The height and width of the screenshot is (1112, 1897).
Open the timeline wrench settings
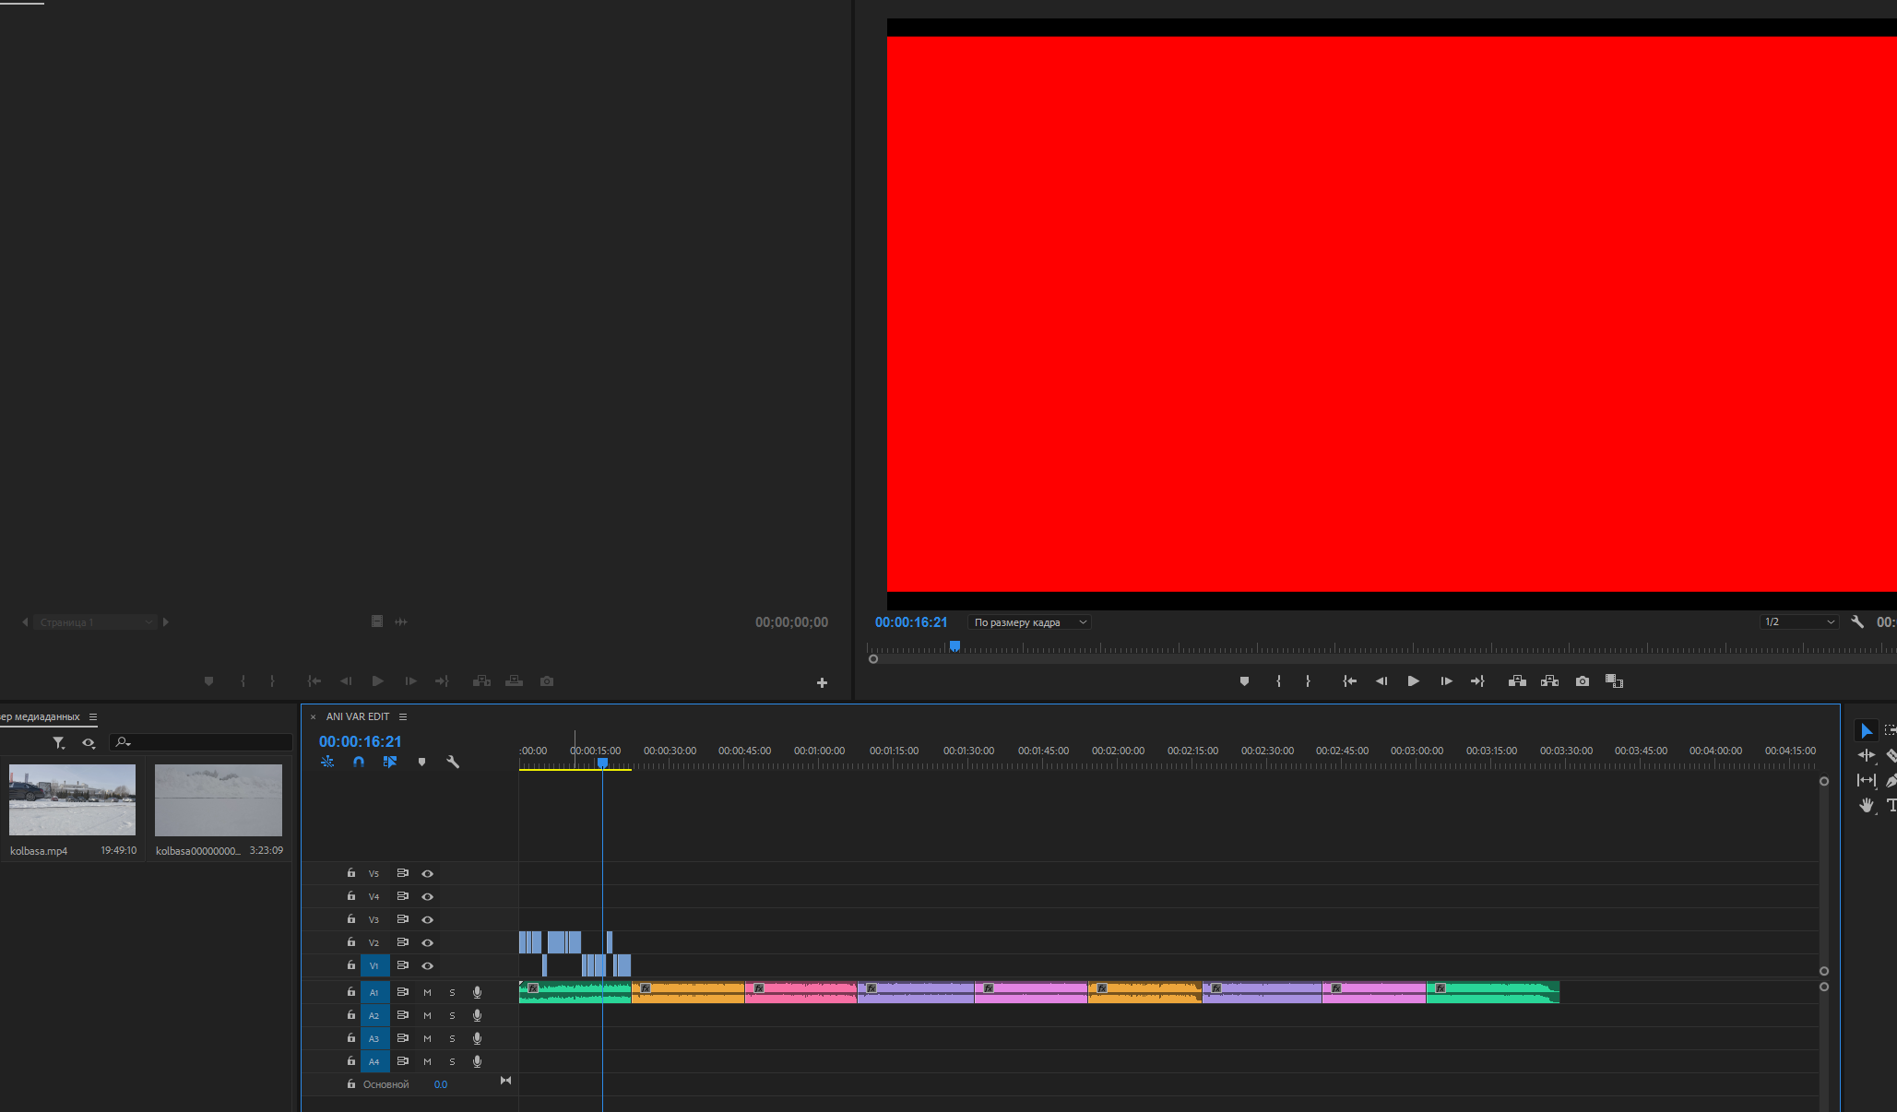click(453, 762)
